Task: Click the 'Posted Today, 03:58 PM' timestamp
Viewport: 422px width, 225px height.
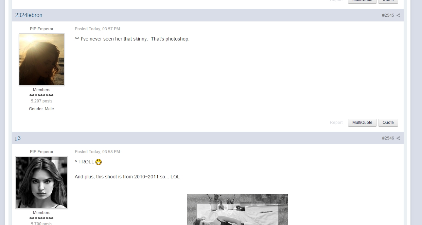Action: [x=97, y=152]
